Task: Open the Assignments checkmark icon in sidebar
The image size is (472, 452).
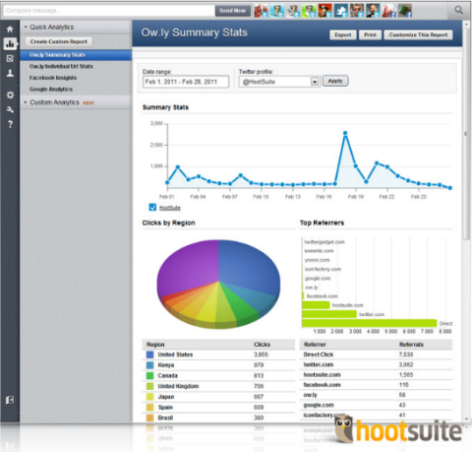Action: pyautogui.click(x=10, y=58)
